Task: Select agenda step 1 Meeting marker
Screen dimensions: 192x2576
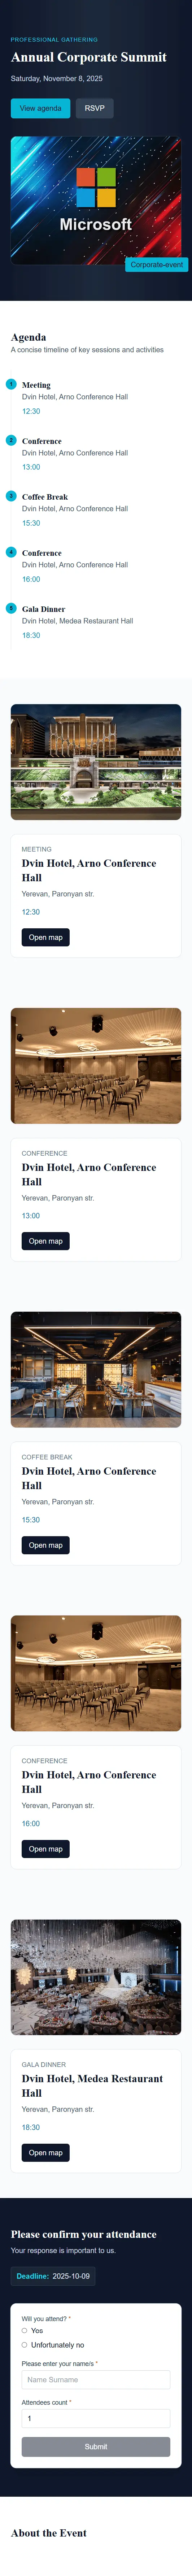Action: [11, 384]
